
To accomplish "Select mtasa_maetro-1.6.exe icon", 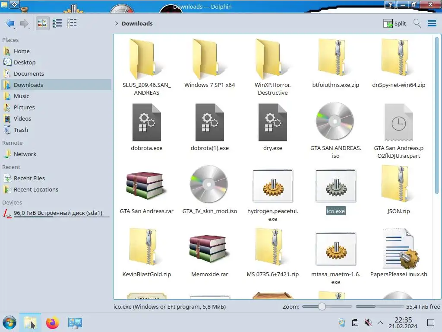I will (336, 249).
